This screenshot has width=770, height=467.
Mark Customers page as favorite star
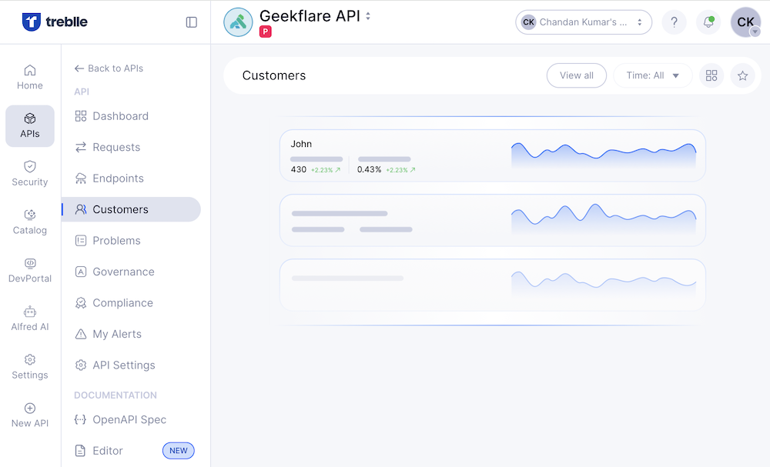coord(742,75)
